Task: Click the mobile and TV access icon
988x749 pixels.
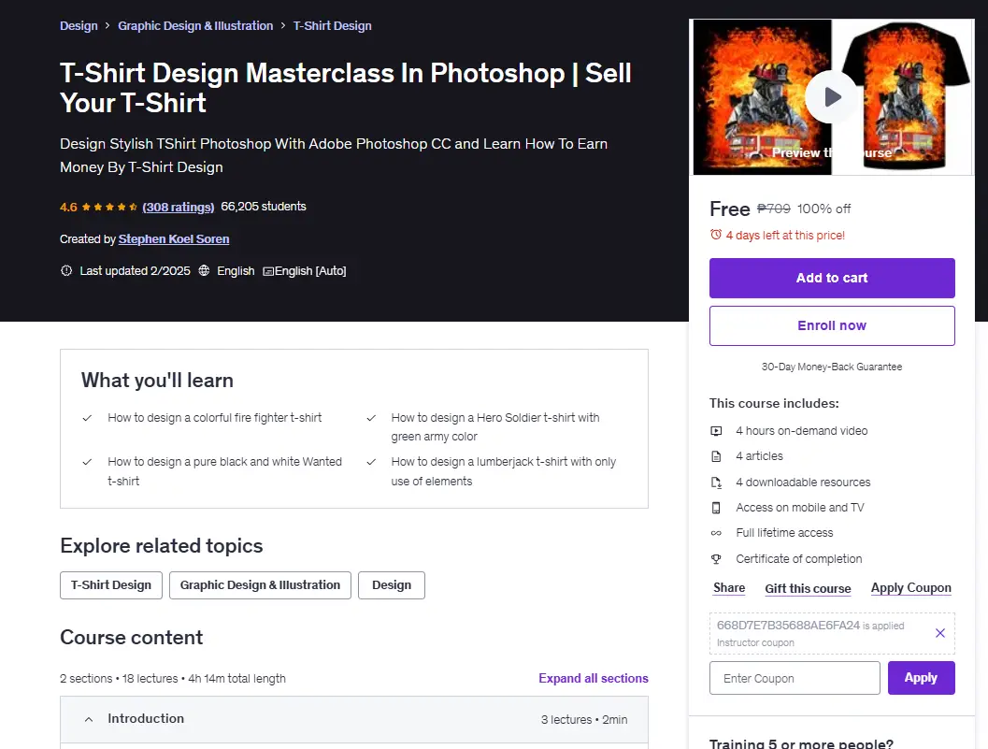Action: pos(716,508)
